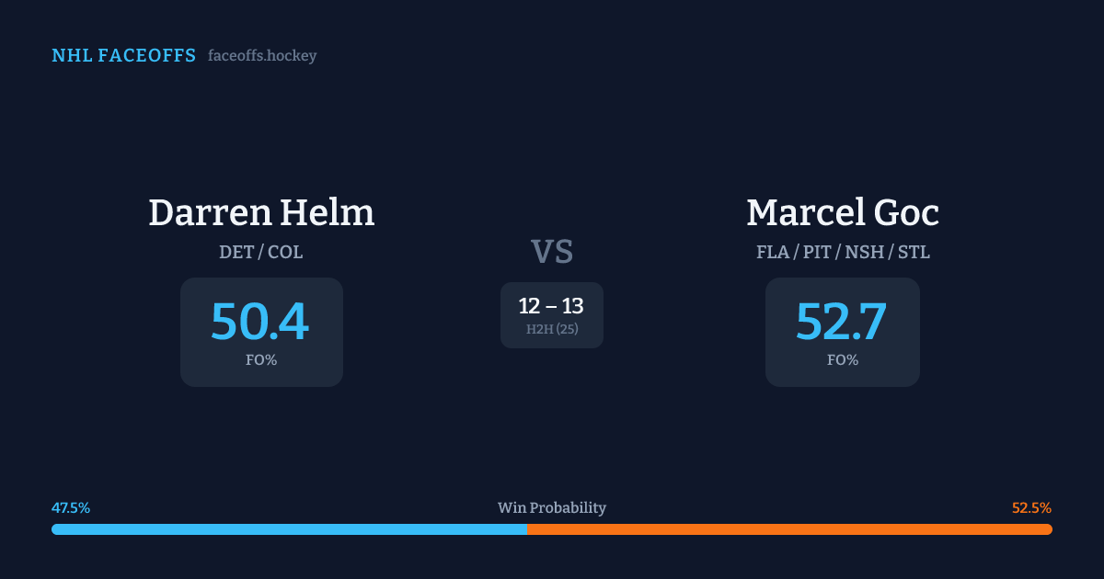Open the faceoffs.hockey link
This screenshot has width=1104, height=579.
262,56
